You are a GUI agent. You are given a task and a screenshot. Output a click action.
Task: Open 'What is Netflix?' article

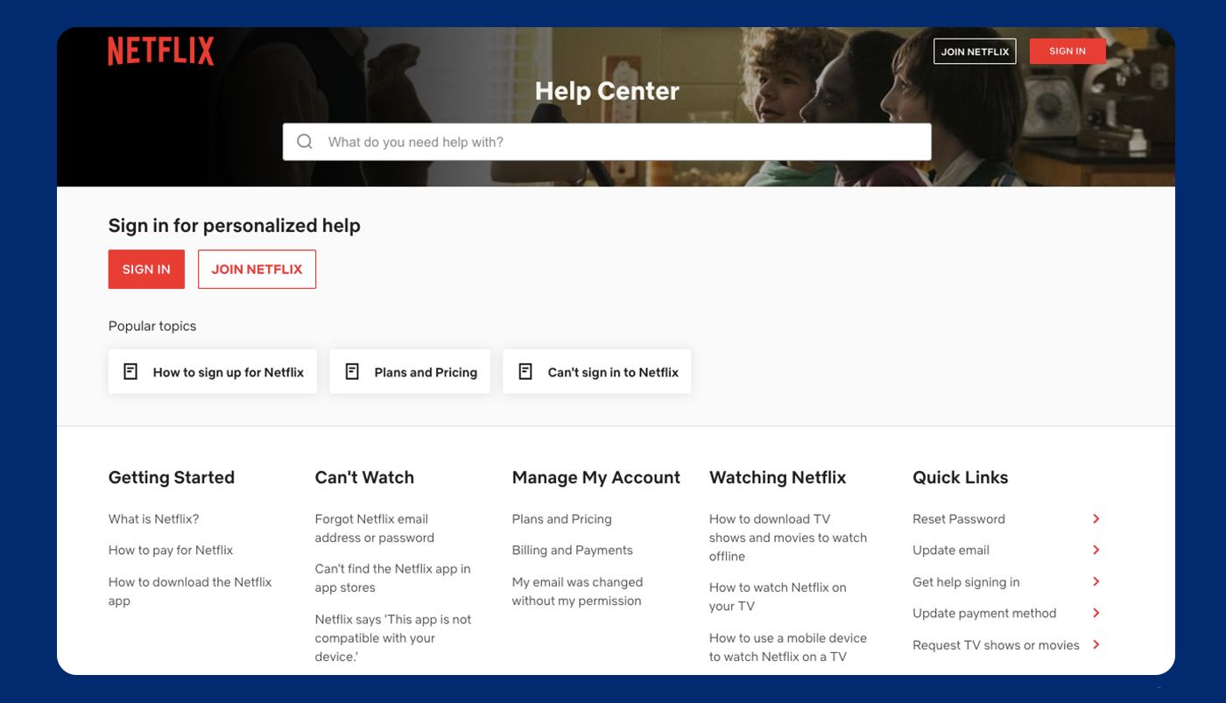[154, 519]
